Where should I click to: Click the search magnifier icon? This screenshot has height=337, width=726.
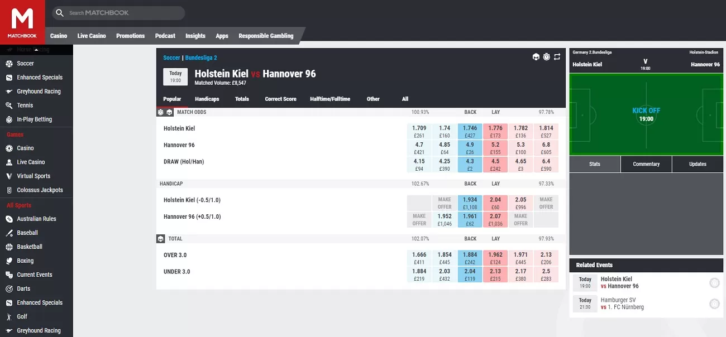click(x=60, y=13)
